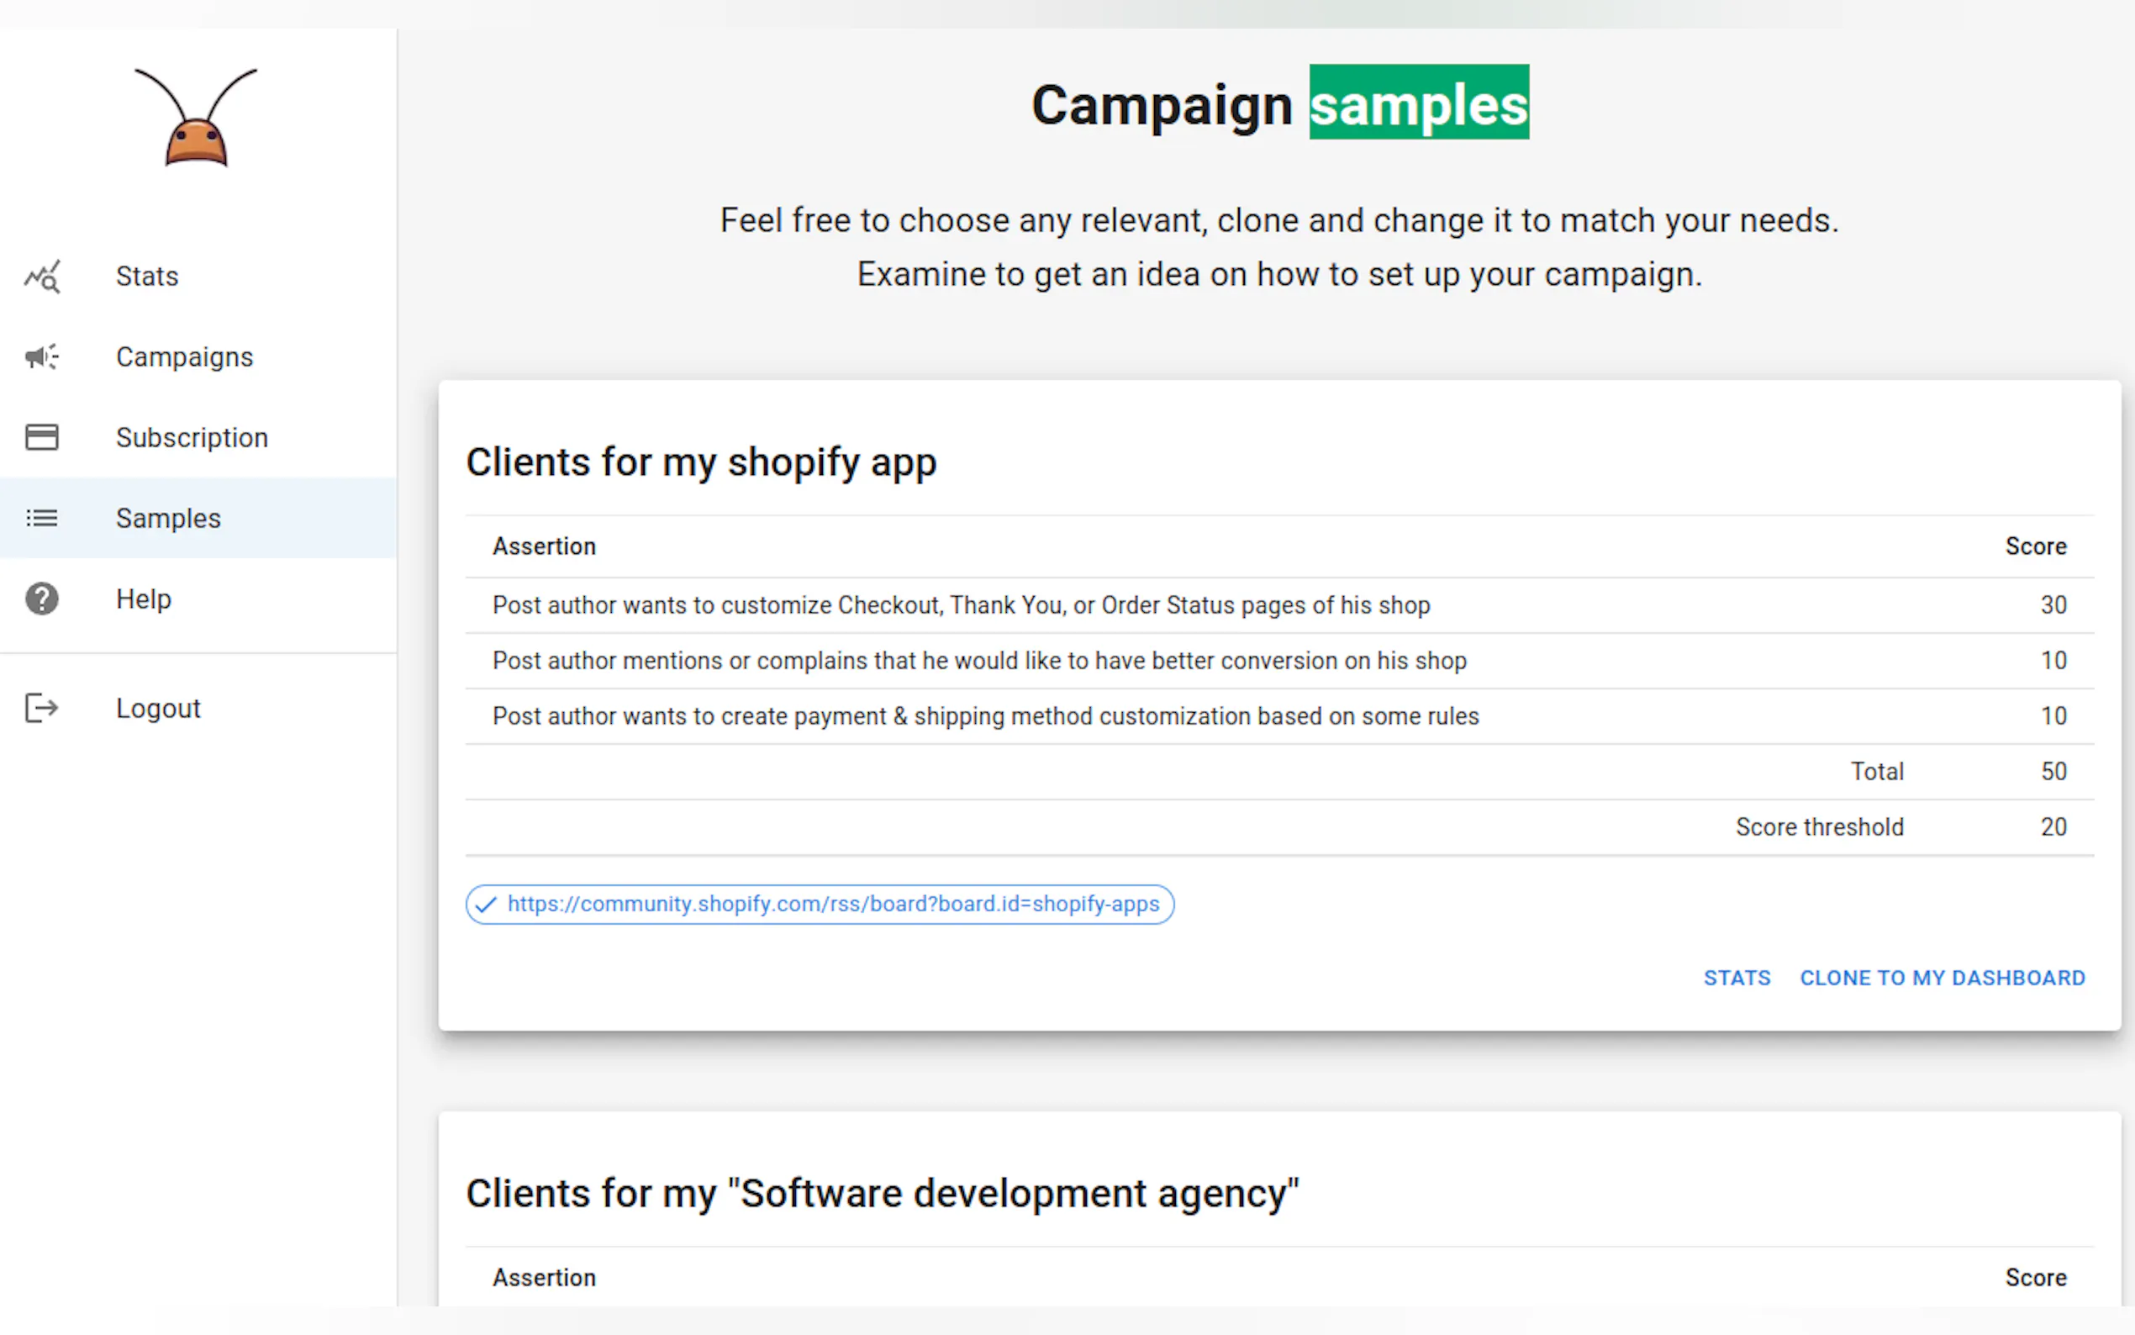Screen dimensions: 2135x1335
Task: Click the Logout exit arrow icon
Action: (x=41, y=708)
